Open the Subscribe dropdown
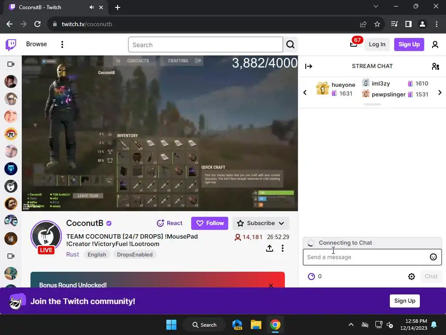The image size is (446, 335). [261, 223]
